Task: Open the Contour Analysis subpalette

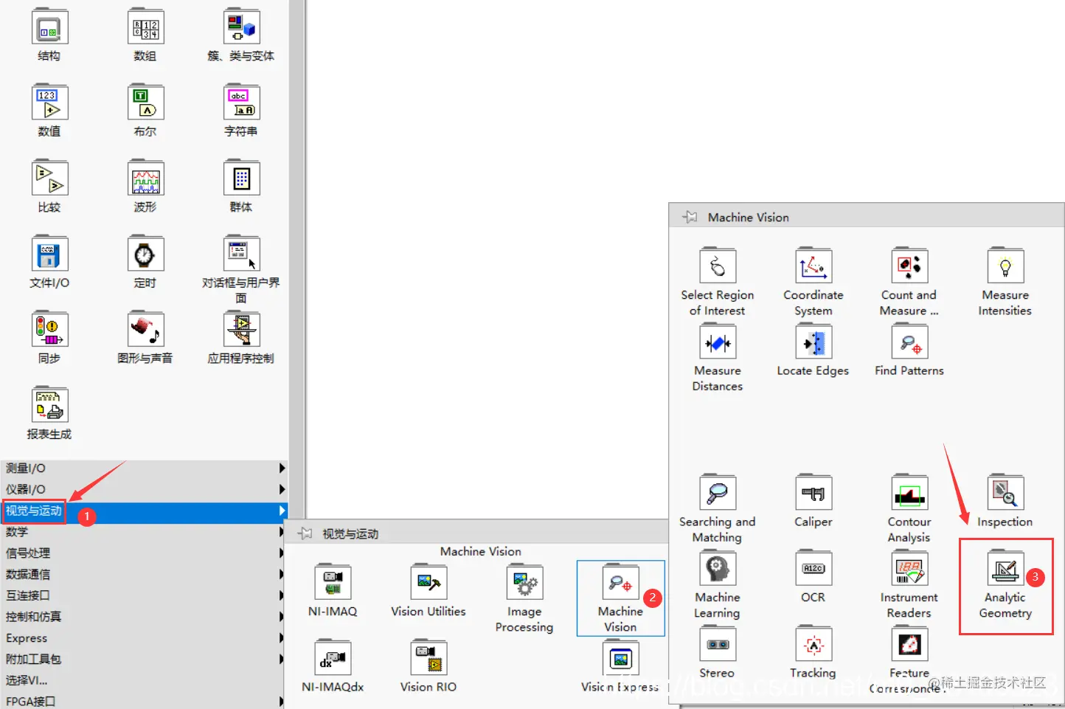Action: (909, 493)
